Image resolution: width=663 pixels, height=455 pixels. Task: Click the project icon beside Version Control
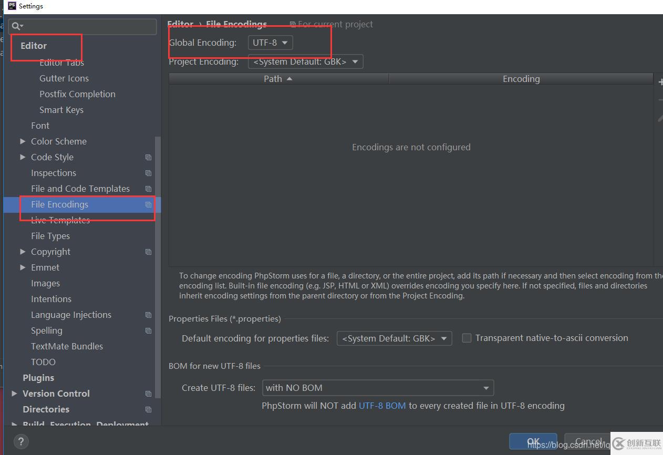tap(148, 394)
